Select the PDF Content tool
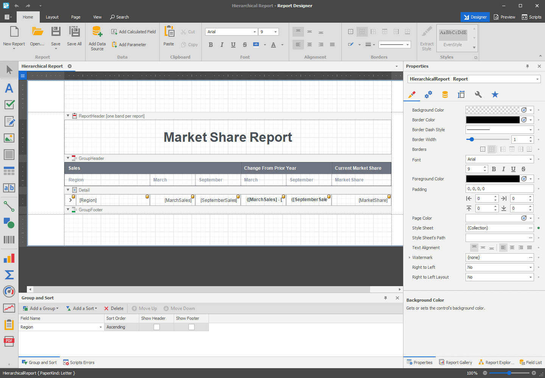The image size is (545, 378). (9, 341)
